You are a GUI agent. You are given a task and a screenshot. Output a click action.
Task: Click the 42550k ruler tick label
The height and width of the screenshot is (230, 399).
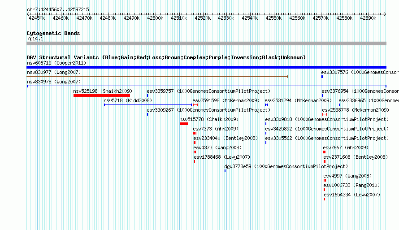pos(273,18)
